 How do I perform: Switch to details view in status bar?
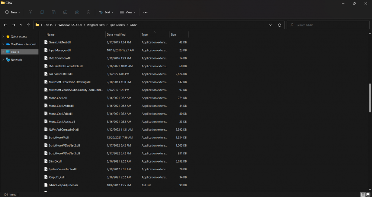click(363, 194)
